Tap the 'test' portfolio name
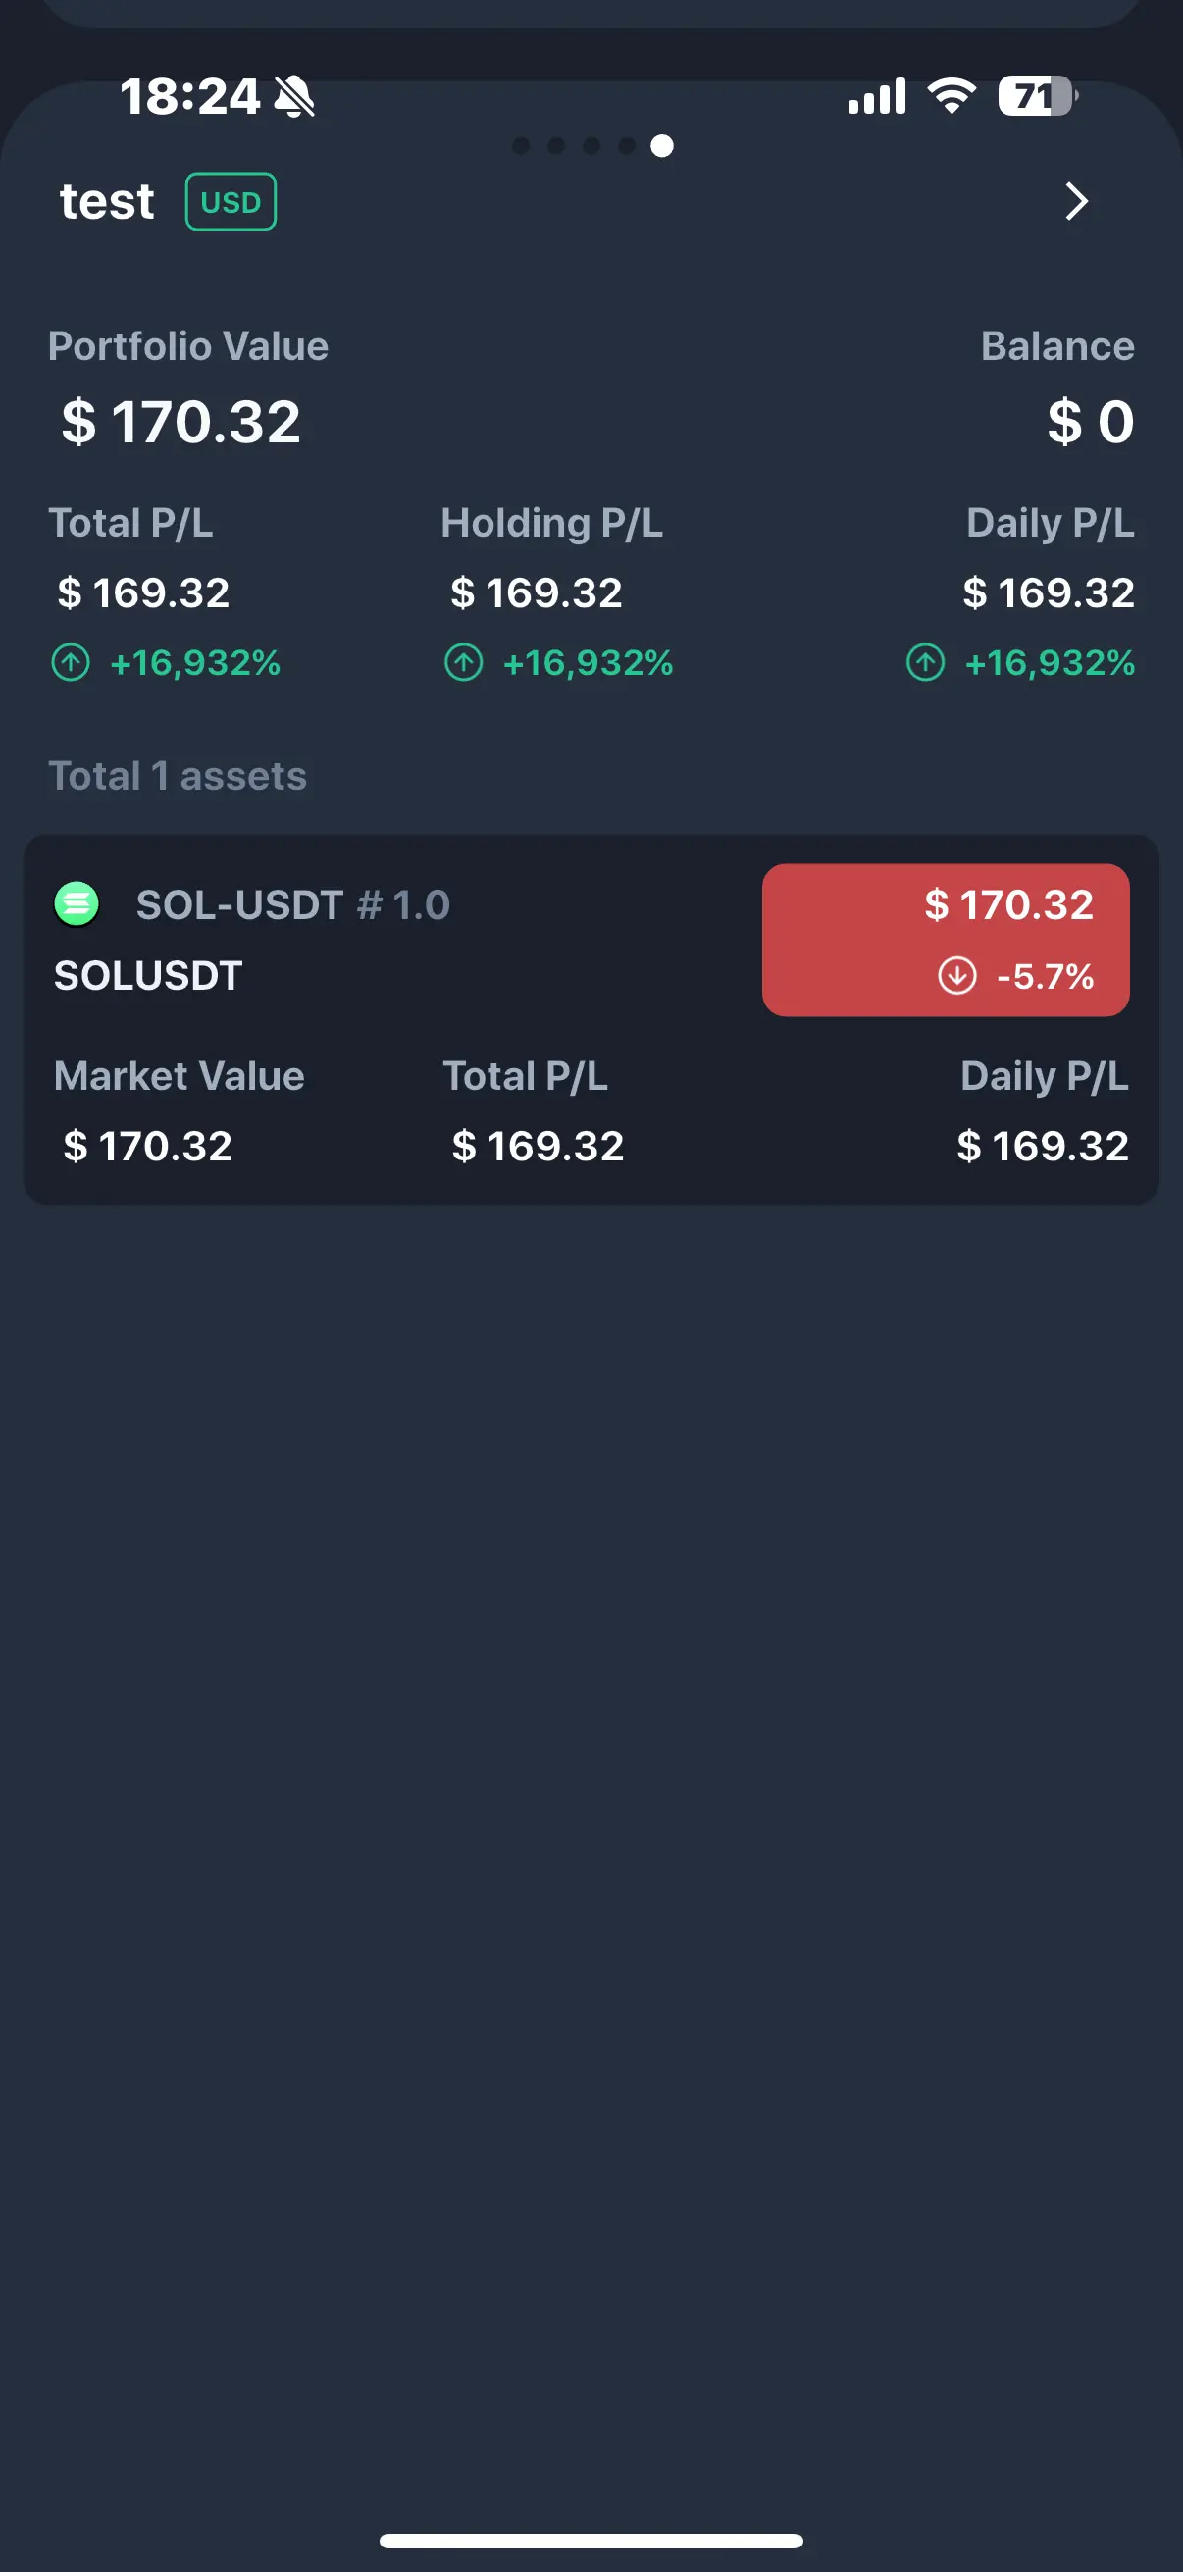The image size is (1183, 2572). (x=107, y=202)
